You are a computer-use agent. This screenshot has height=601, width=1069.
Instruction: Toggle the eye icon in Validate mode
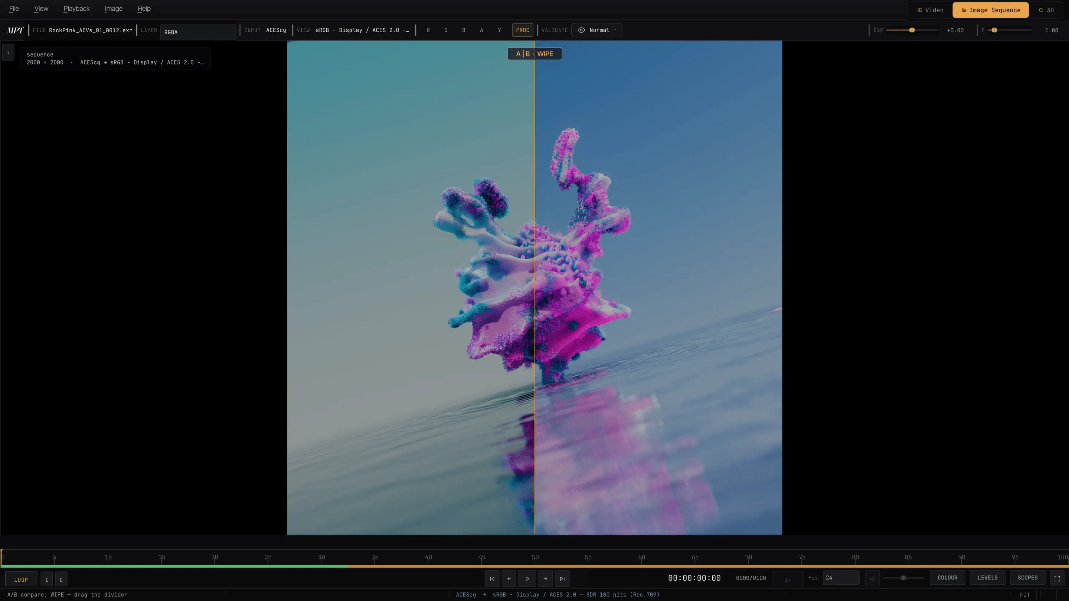point(581,30)
